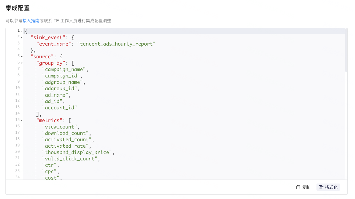The width and height of the screenshot is (355, 199).
Task: Collapse the sink_event block on line 2
Action: (22, 37)
